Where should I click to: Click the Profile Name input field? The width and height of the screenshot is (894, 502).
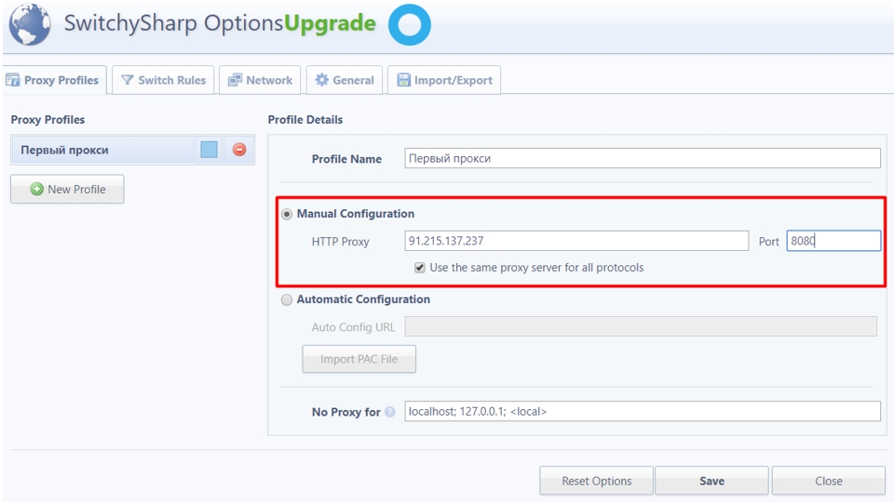click(x=643, y=158)
